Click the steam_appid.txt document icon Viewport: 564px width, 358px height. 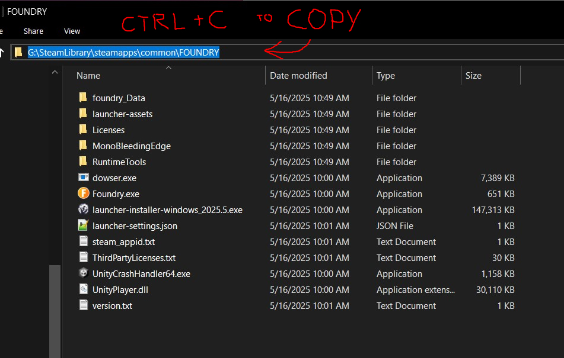tap(84, 241)
